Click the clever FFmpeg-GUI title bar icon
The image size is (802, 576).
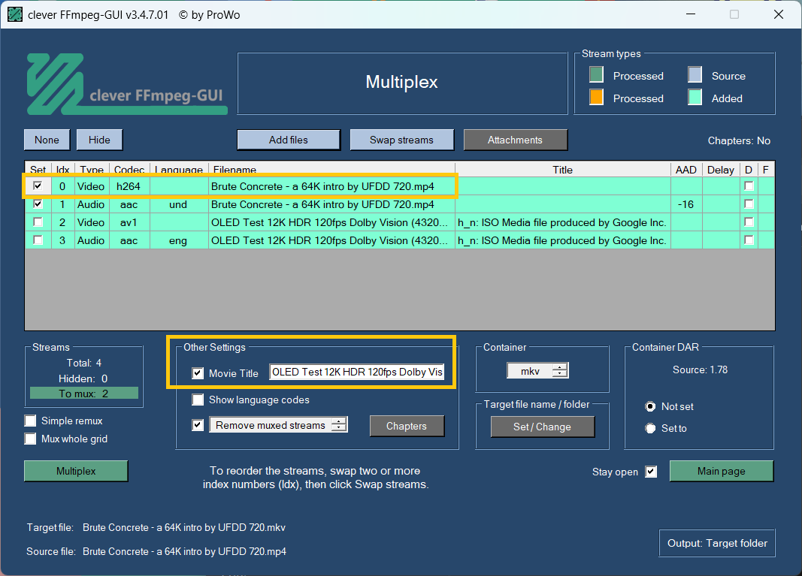tap(15, 14)
